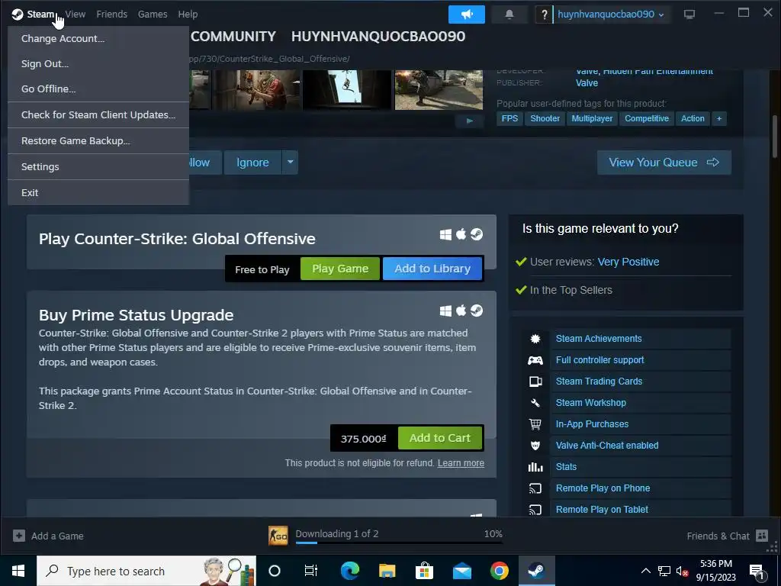Image resolution: width=781 pixels, height=586 pixels.
Task: Open the huynhvanquocbao090 account dropdown
Action: 611,14
